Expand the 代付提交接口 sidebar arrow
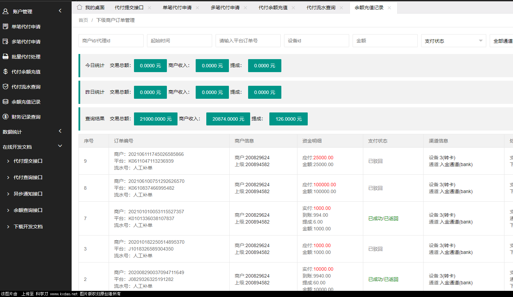Screen dimensions: 513x297 pos(8,161)
